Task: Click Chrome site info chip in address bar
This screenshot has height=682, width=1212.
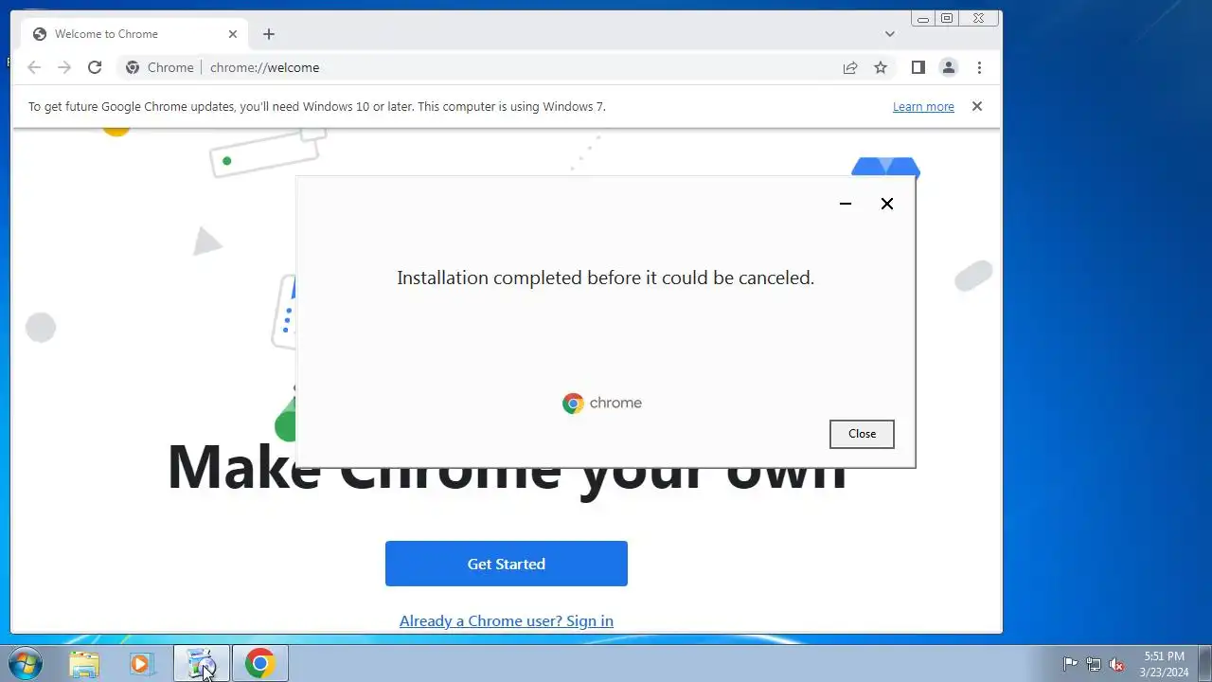Action: (160, 67)
